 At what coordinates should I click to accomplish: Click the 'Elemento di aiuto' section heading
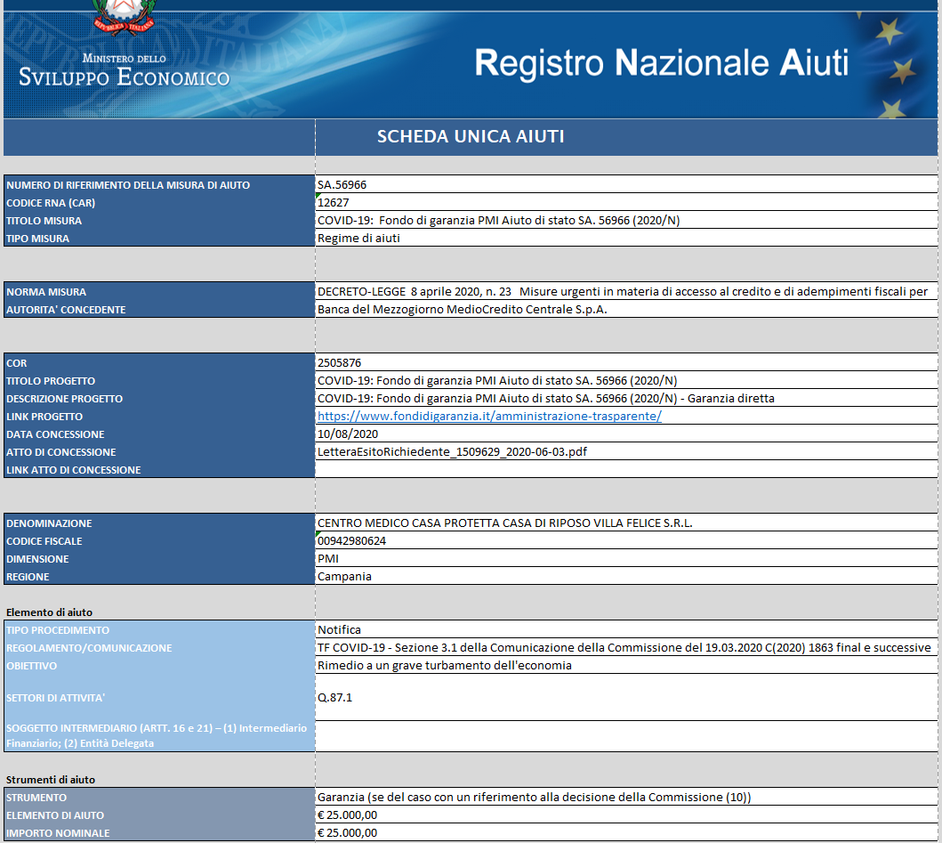[x=49, y=612]
